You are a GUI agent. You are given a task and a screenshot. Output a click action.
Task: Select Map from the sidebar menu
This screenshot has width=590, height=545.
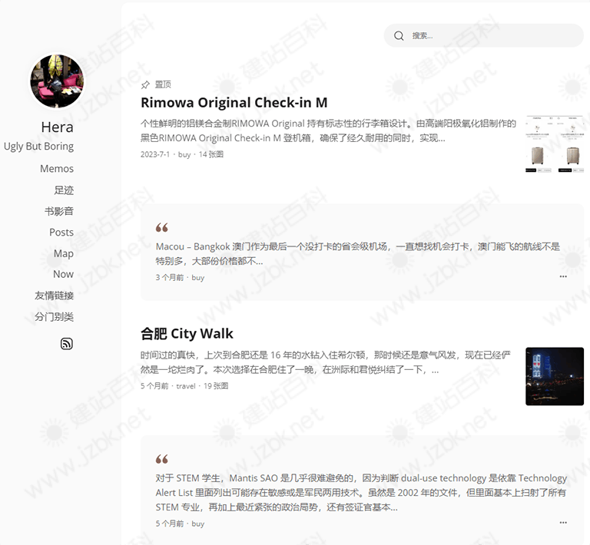tap(64, 253)
